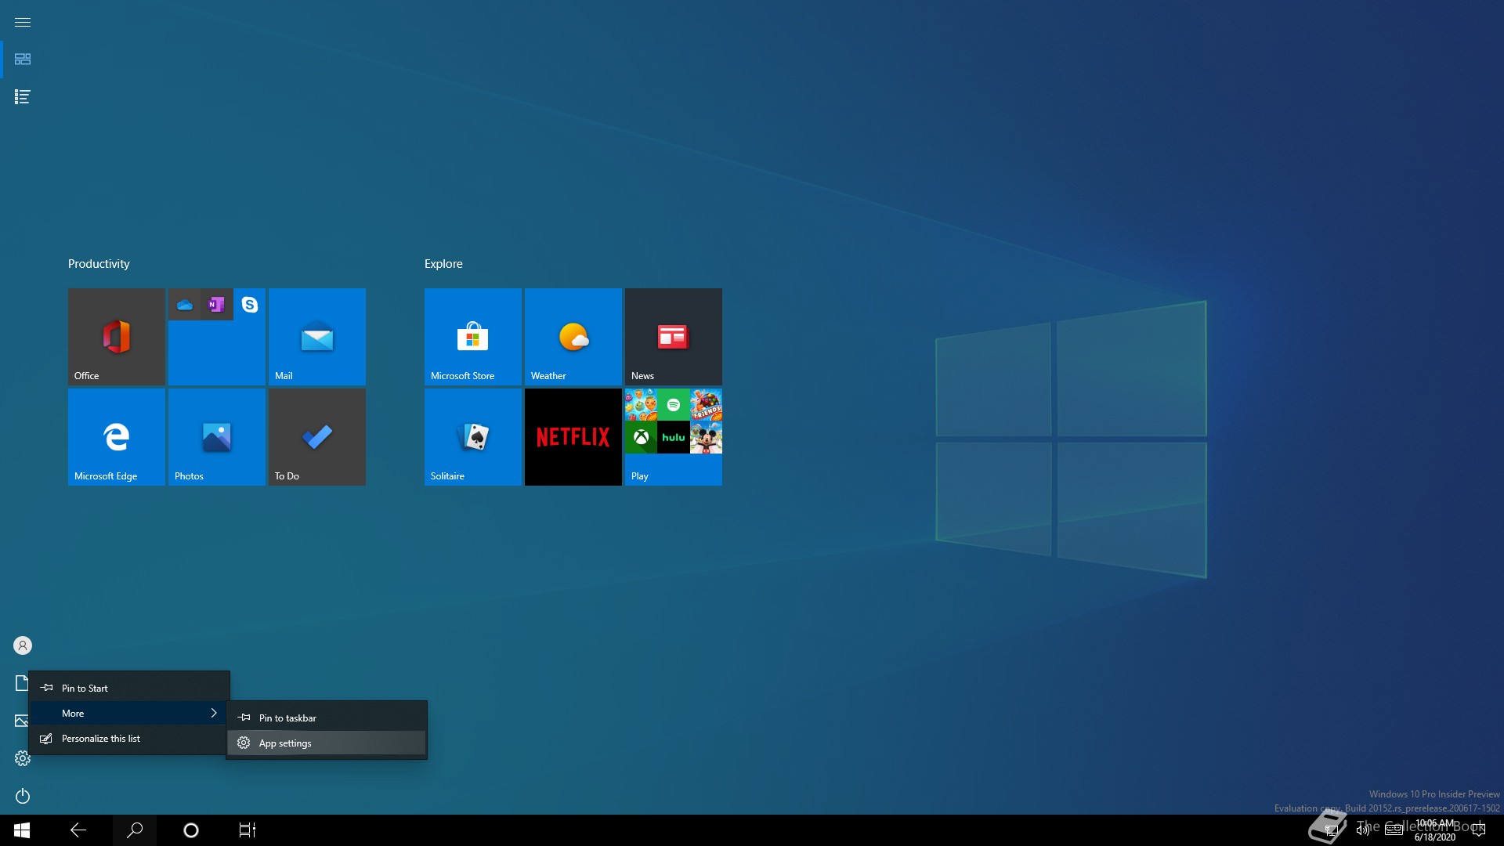1504x846 pixels.
Task: Open the To Do tile
Action: [317, 437]
